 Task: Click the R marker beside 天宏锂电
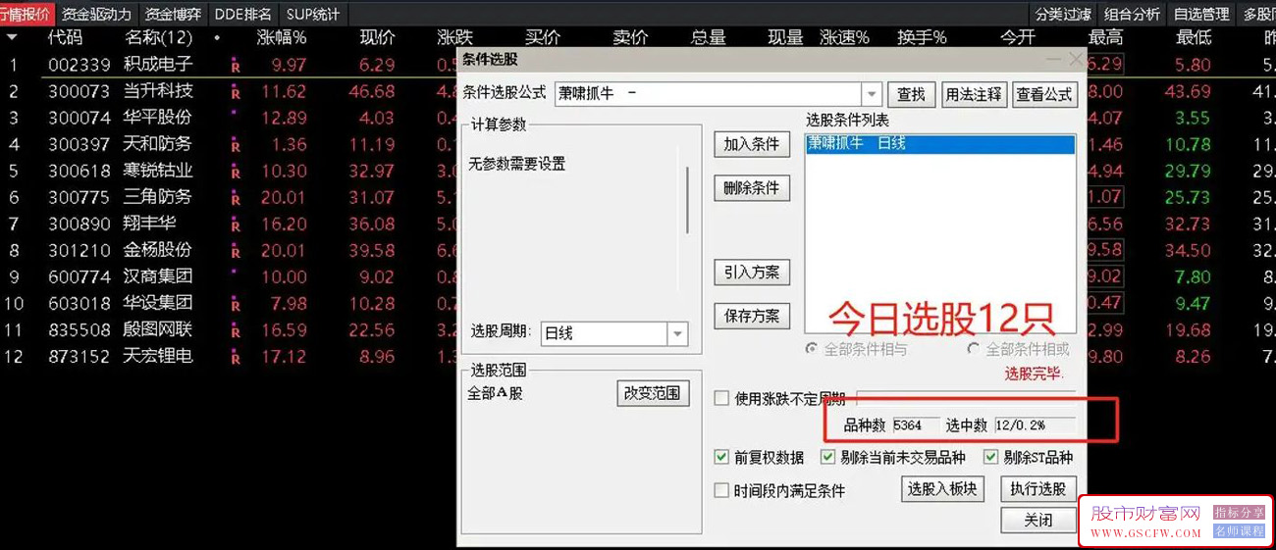click(235, 358)
